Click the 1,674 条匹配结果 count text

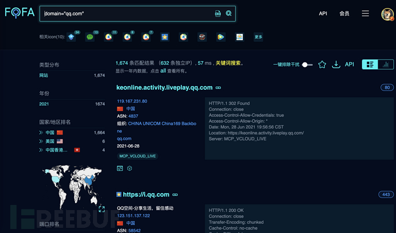[135, 63]
